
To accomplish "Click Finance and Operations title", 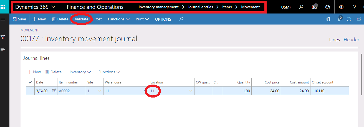I will point(95,7).
